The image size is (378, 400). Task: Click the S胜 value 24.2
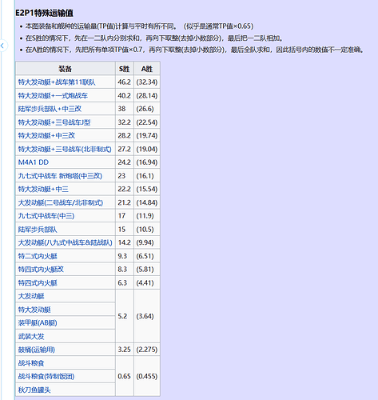pyautogui.click(x=125, y=162)
